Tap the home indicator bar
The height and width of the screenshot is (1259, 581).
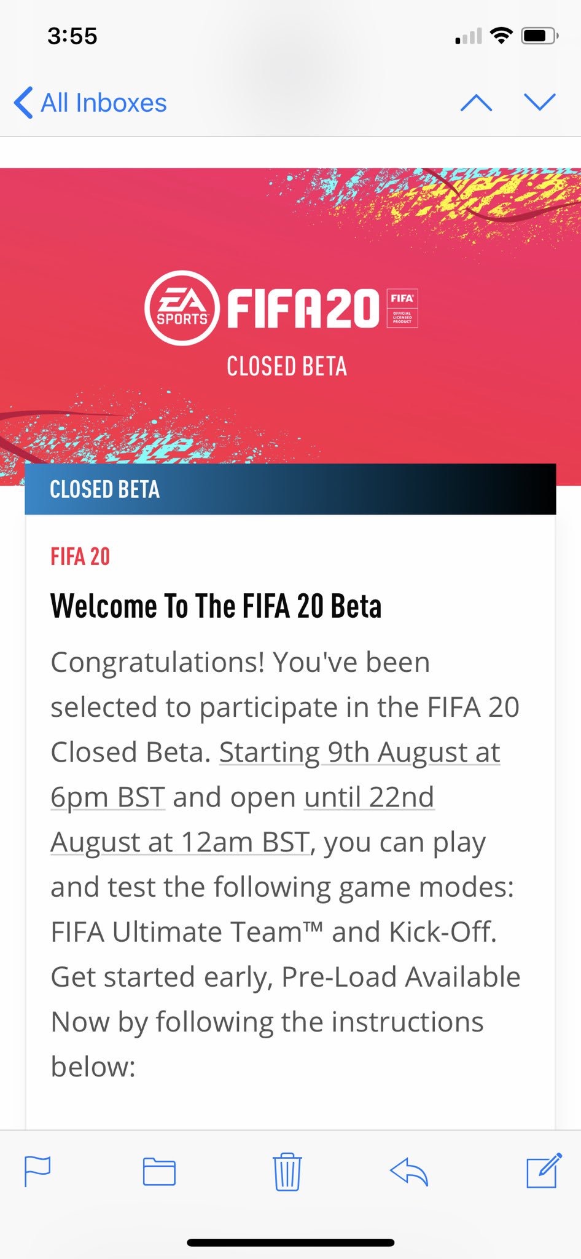(290, 1242)
